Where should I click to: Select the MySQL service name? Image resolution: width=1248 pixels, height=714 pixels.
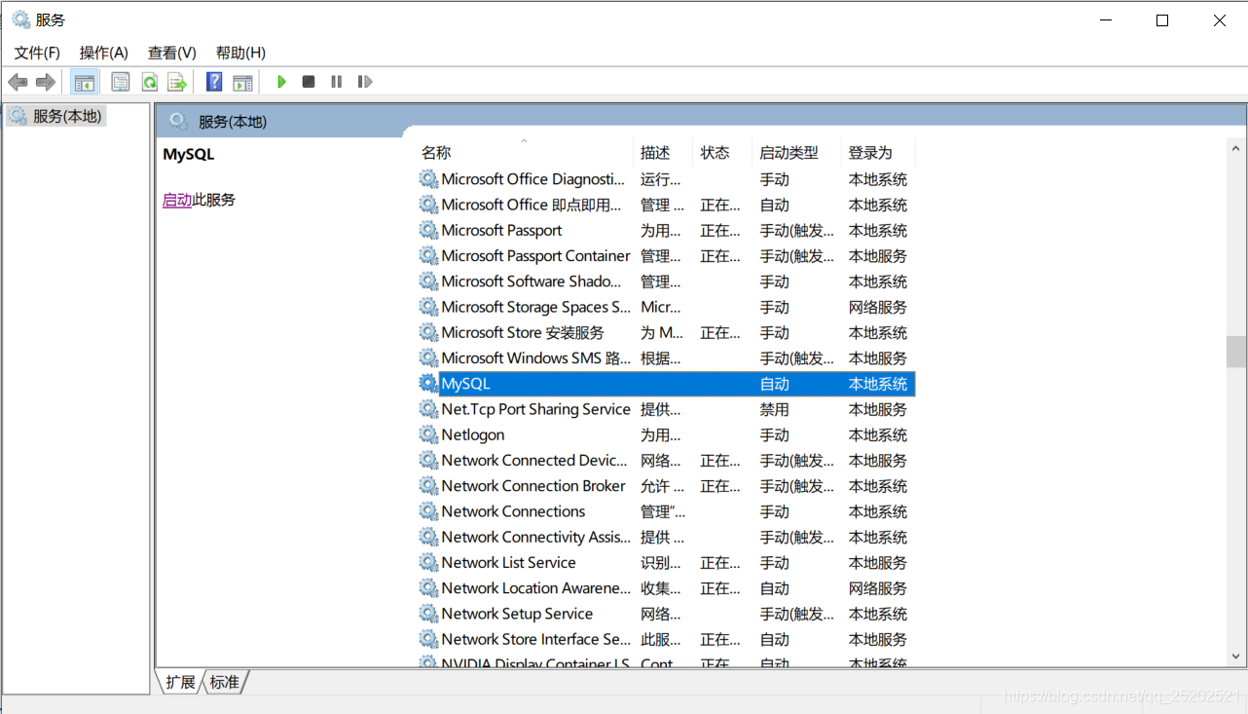coord(466,384)
